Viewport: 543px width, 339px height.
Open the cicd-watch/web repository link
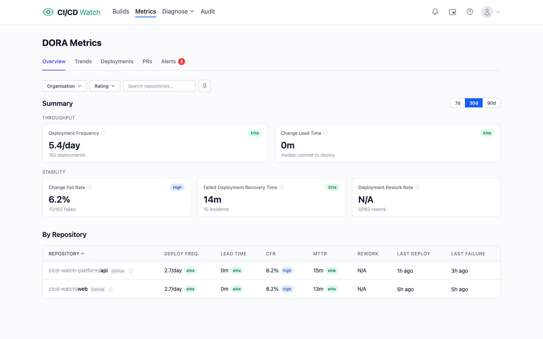coord(68,289)
